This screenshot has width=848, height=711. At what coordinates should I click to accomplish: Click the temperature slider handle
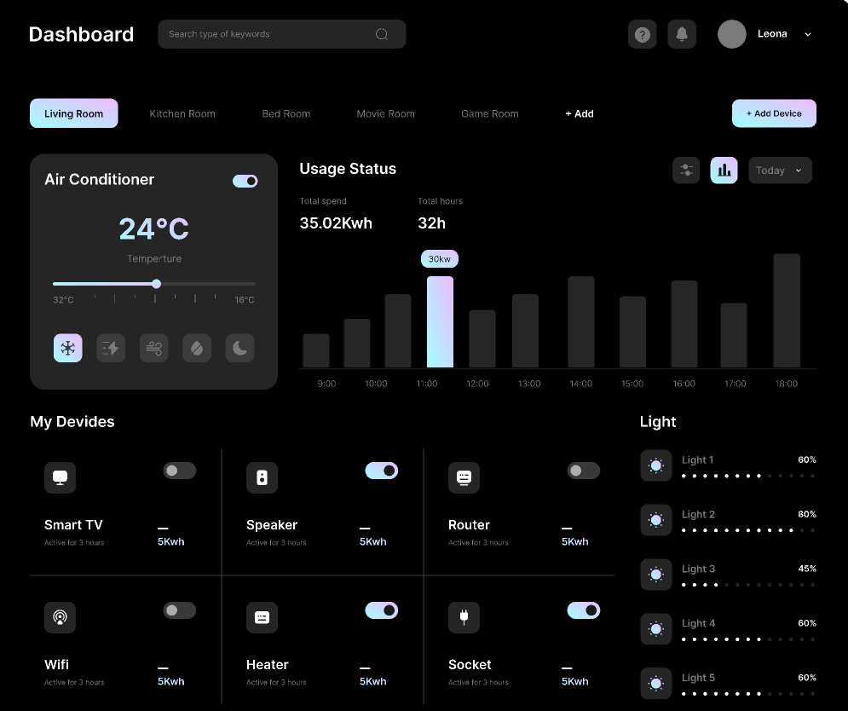156,284
